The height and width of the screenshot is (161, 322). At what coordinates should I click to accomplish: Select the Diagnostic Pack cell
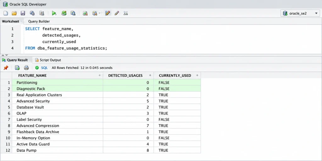58,89
